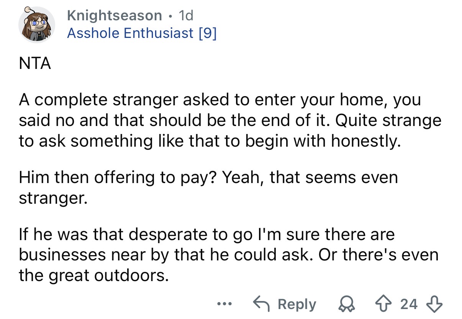
Task: Click the Reply button label
Action: (x=297, y=304)
